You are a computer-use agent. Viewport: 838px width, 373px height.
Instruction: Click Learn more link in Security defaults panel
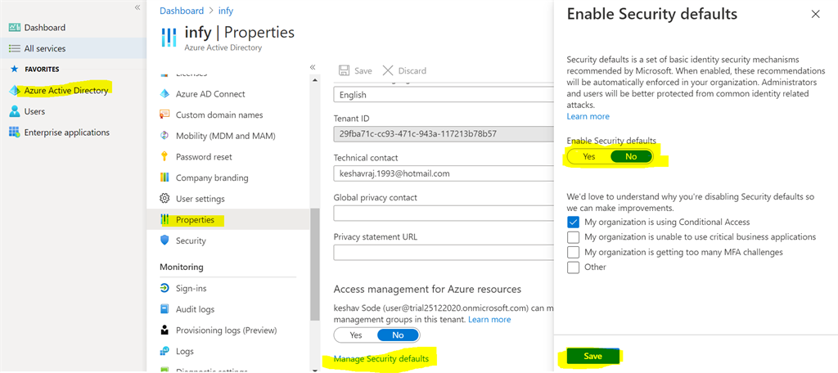[588, 116]
